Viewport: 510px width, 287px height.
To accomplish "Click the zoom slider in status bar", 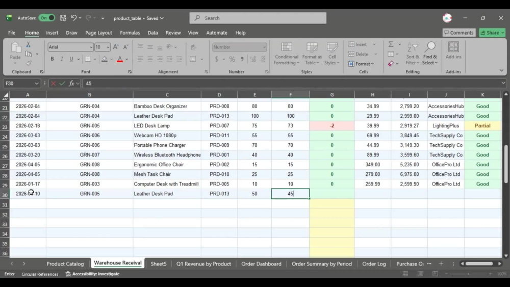I will coord(469,274).
